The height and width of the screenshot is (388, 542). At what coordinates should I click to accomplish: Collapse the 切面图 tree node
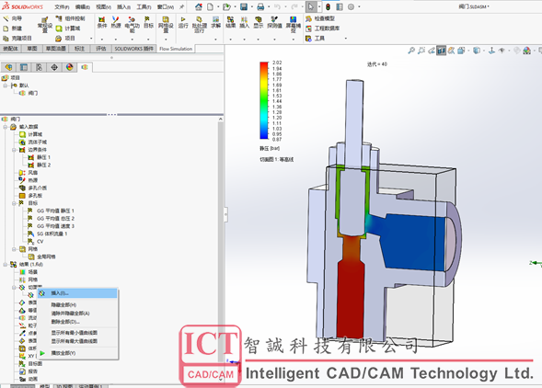point(14,288)
